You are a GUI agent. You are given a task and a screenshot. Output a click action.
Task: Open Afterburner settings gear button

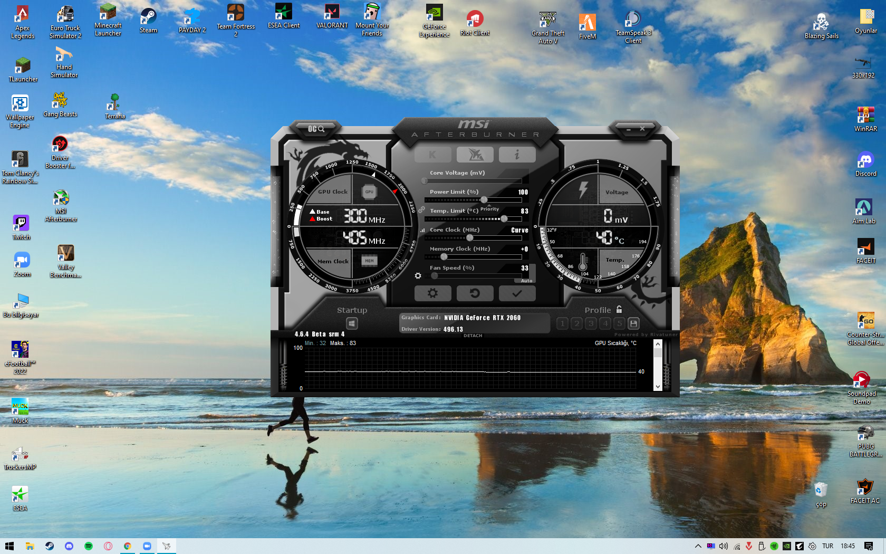[432, 293]
